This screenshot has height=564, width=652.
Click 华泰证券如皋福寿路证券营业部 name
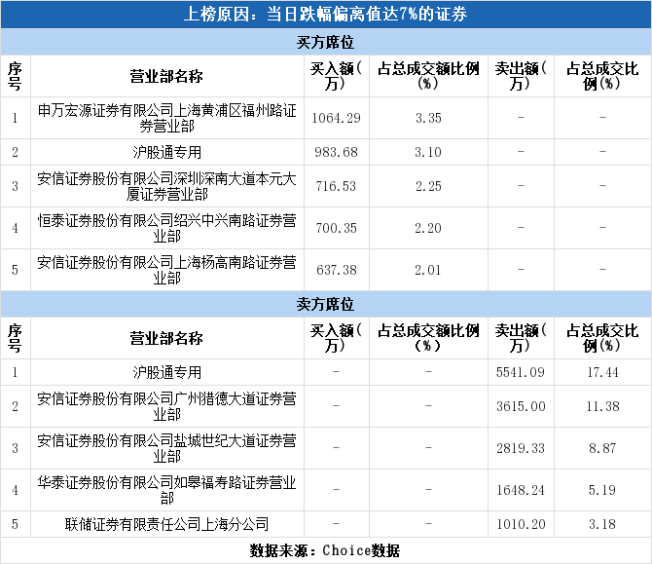pos(167,490)
